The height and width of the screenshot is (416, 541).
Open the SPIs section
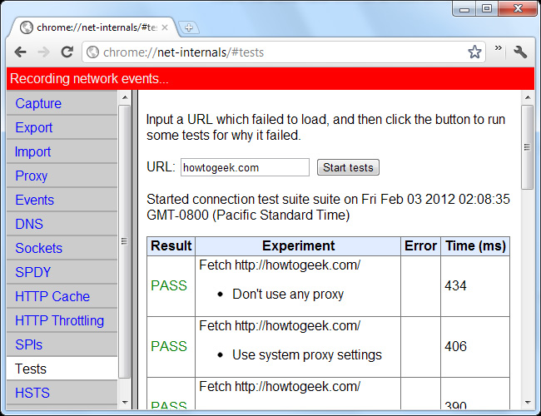coord(62,345)
